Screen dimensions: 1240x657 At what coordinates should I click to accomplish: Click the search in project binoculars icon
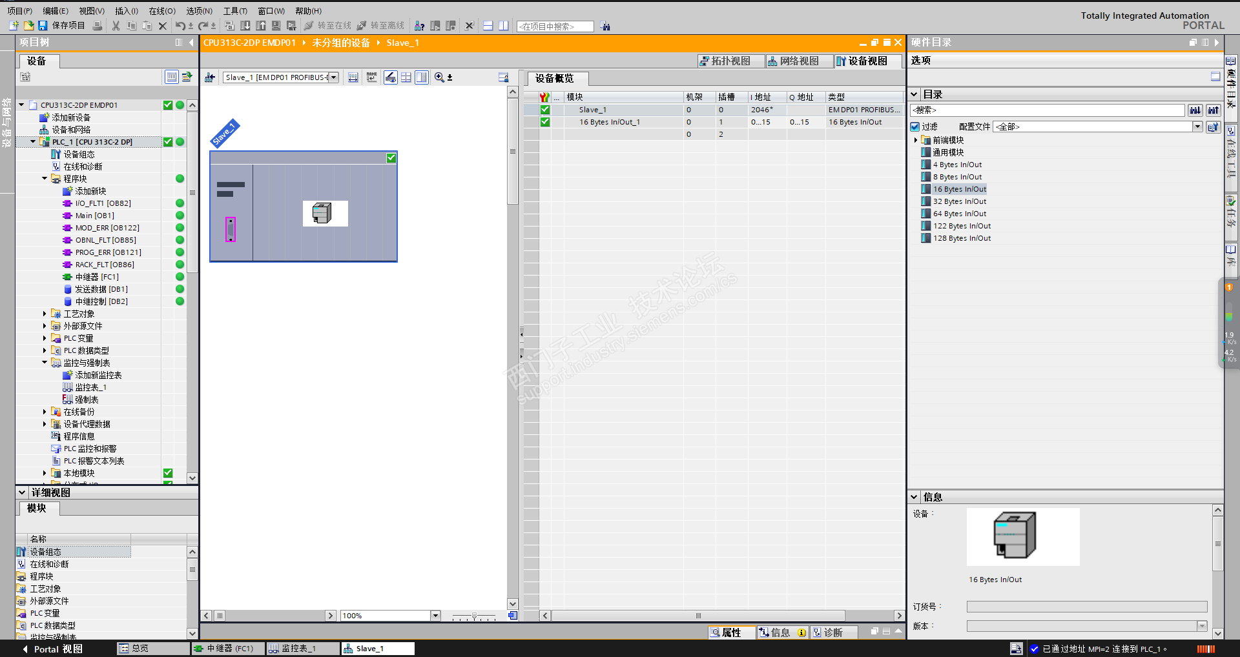pos(605,26)
